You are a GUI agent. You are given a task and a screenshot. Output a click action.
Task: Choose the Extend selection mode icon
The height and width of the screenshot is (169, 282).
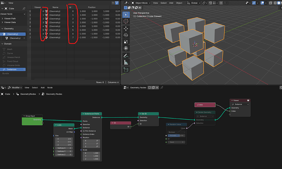[x=129, y=7]
